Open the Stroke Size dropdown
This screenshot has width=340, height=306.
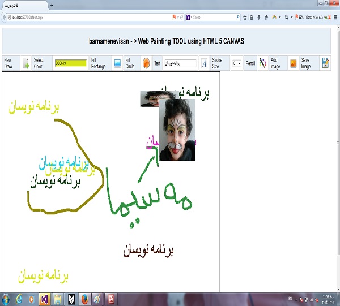236,64
